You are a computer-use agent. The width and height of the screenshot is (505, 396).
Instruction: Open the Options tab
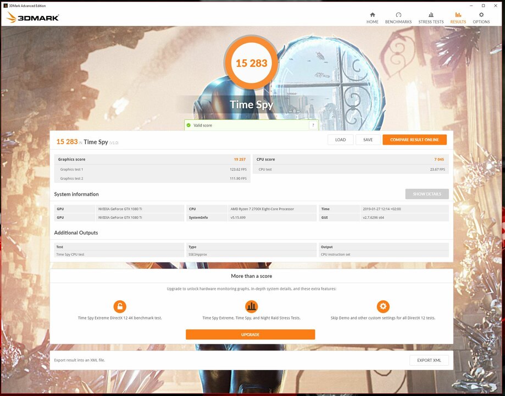481,18
